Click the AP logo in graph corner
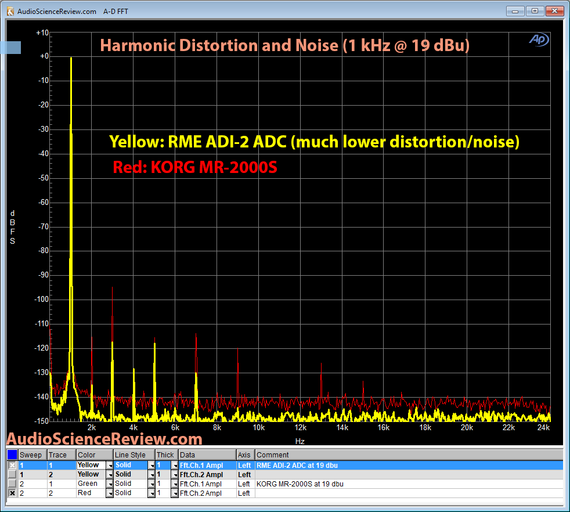The width and height of the screenshot is (570, 512). pos(539,39)
